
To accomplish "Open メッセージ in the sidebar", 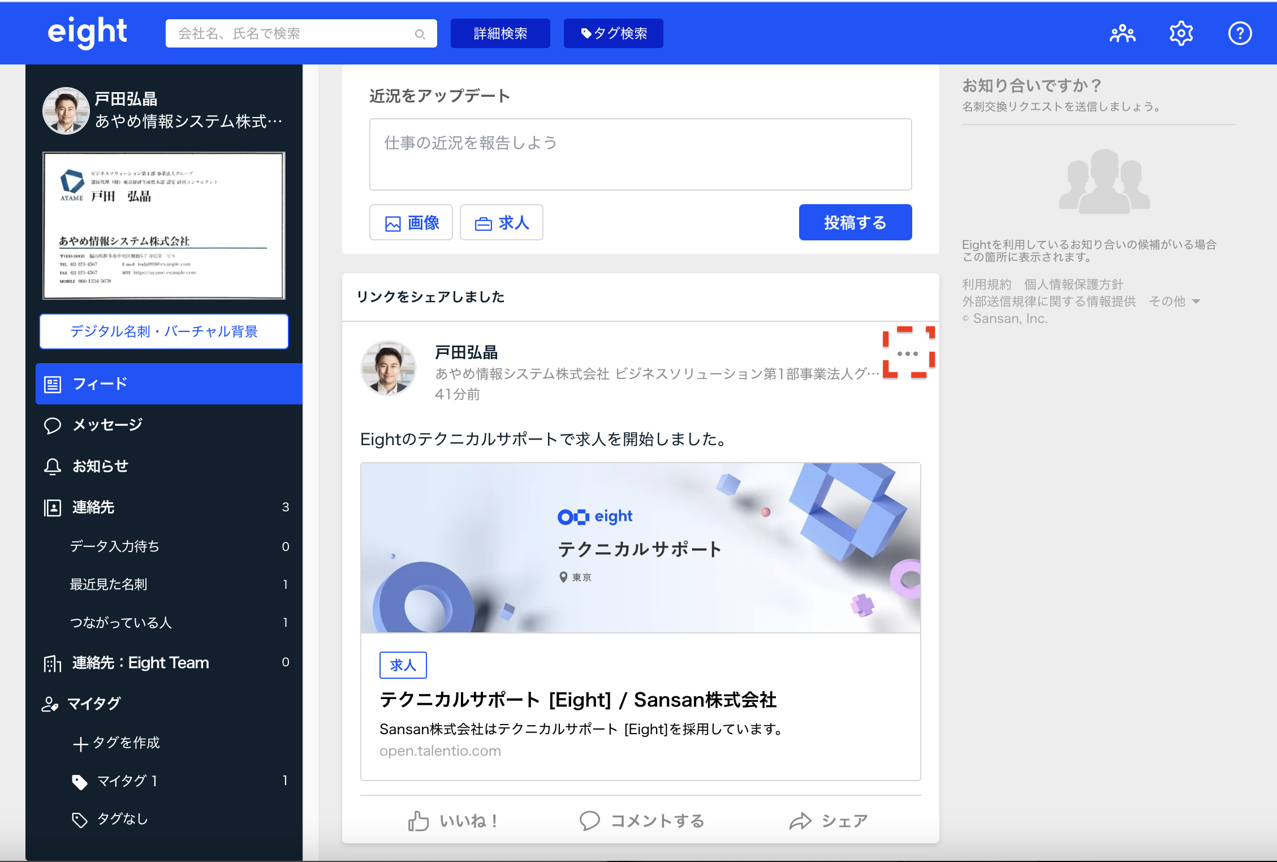I will (x=107, y=425).
